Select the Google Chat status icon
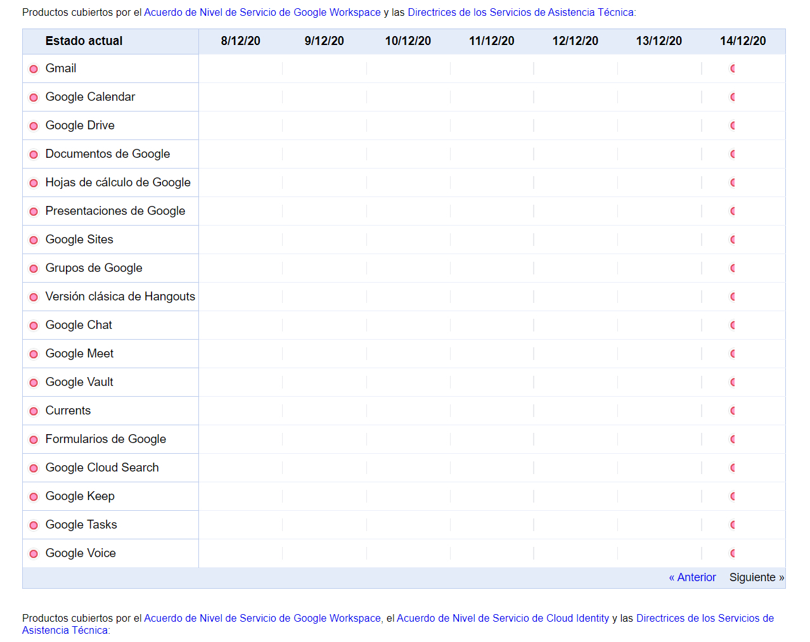Screen dimensions: 810x642 [34, 325]
